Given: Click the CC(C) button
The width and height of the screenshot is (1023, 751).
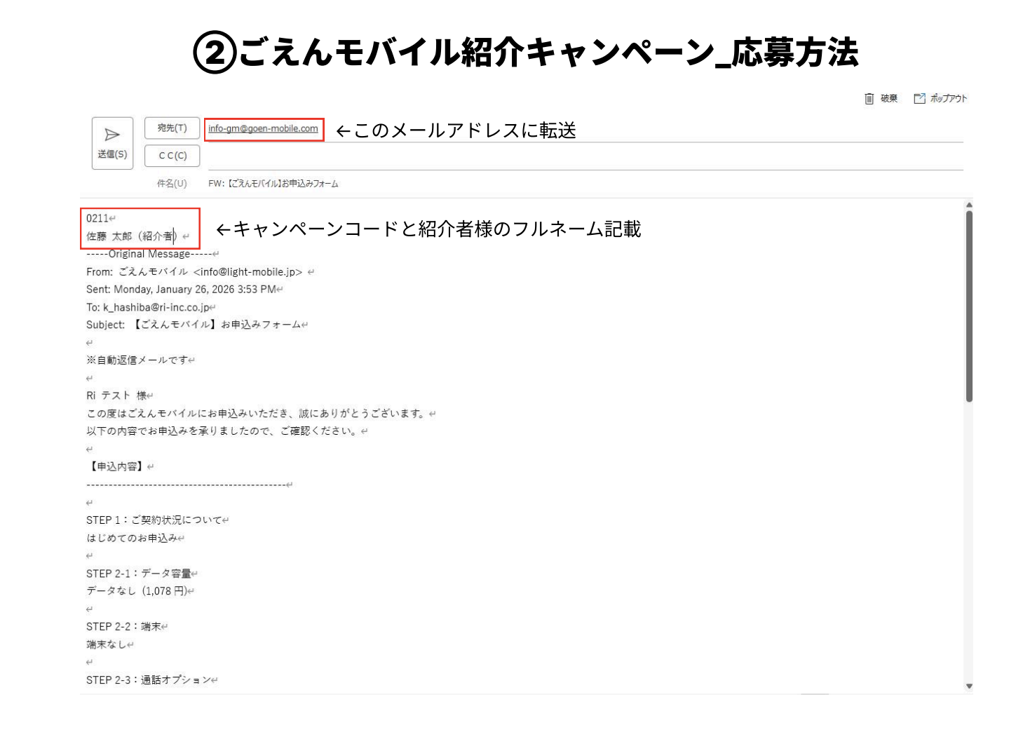Looking at the screenshot, I should (172, 156).
